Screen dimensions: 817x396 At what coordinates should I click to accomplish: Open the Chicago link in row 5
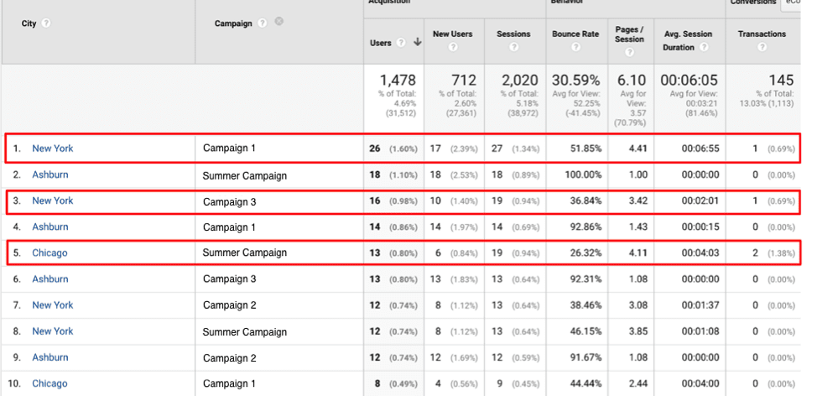coord(49,253)
